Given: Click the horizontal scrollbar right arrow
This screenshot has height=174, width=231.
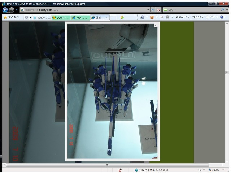Looking at the screenshot, I should 223,165.
